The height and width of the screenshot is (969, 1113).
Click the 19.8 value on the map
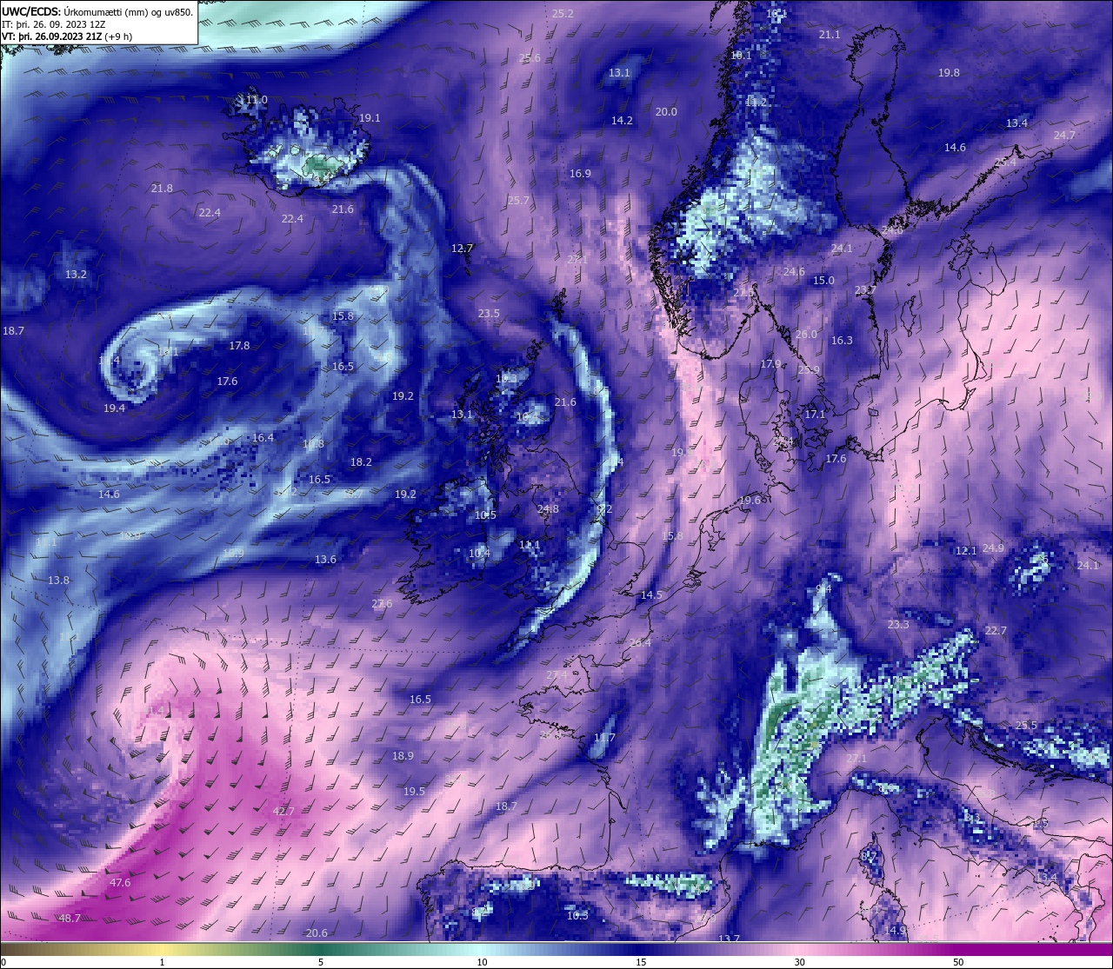(949, 72)
